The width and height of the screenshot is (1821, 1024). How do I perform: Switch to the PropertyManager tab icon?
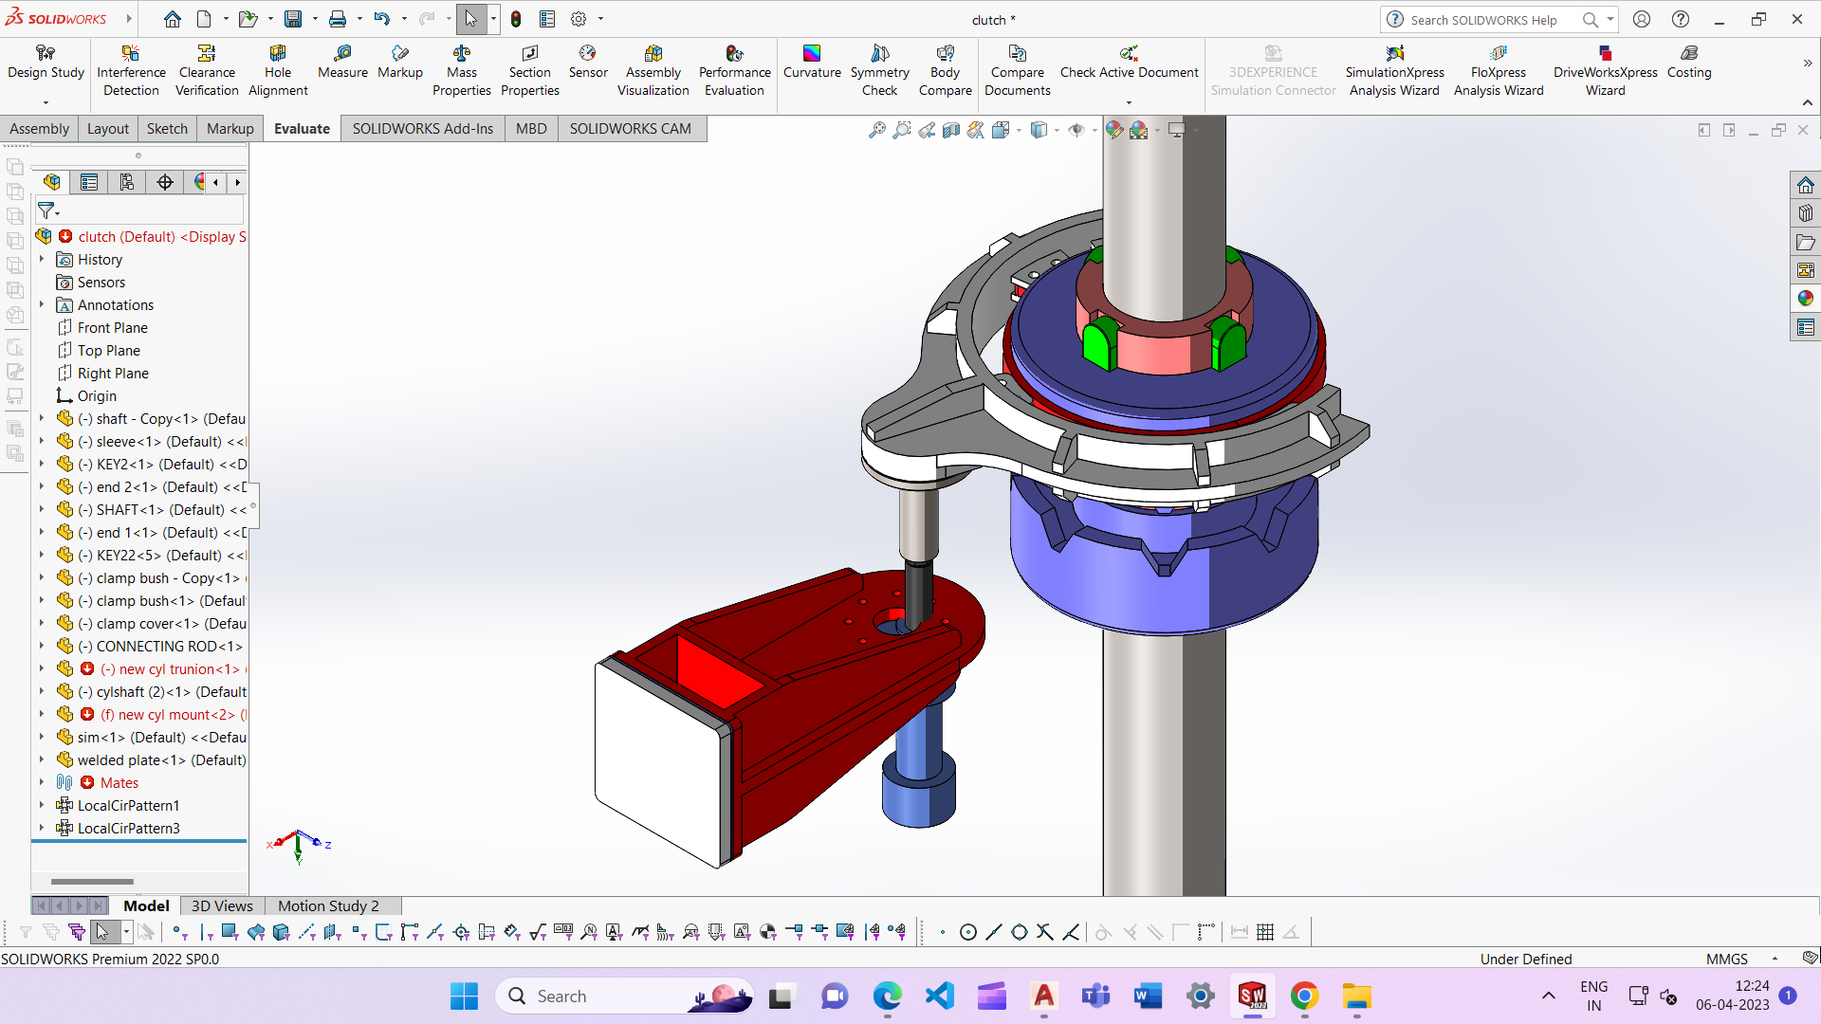(x=89, y=182)
